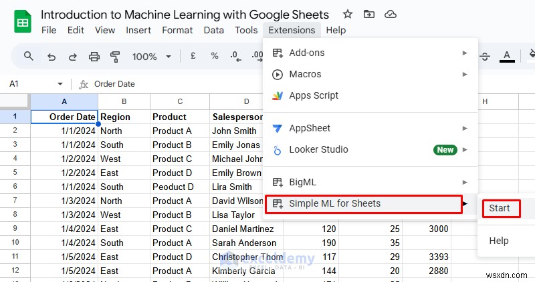Click the select all corner box
Viewport: 535px width, 282px height.
click(x=14, y=101)
